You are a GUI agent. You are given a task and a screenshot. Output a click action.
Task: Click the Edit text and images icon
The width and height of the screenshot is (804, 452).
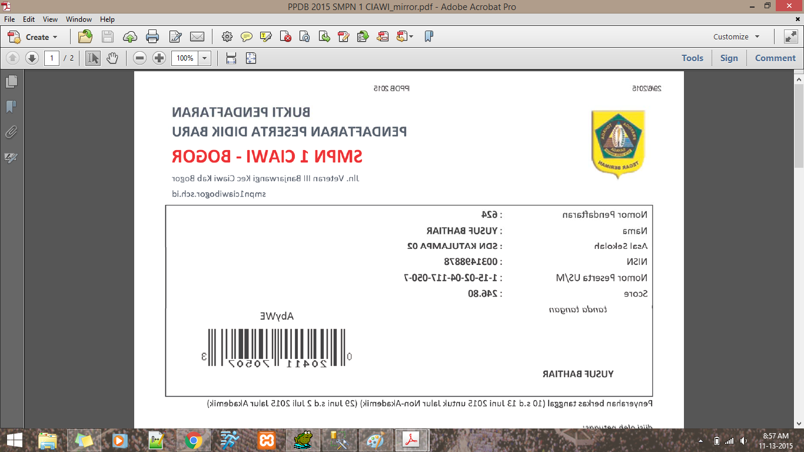(344, 36)
